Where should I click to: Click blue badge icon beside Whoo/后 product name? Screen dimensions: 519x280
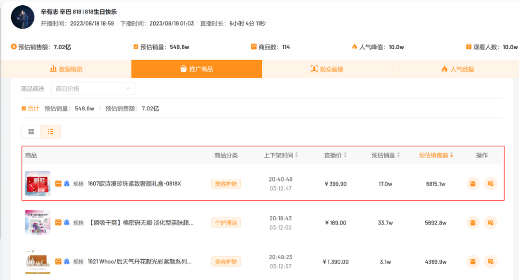pyautogui.click(x=67, y=261)
